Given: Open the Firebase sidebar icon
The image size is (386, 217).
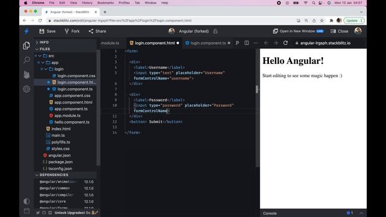Looking at the screenshot, I should [x=27, y=74].
